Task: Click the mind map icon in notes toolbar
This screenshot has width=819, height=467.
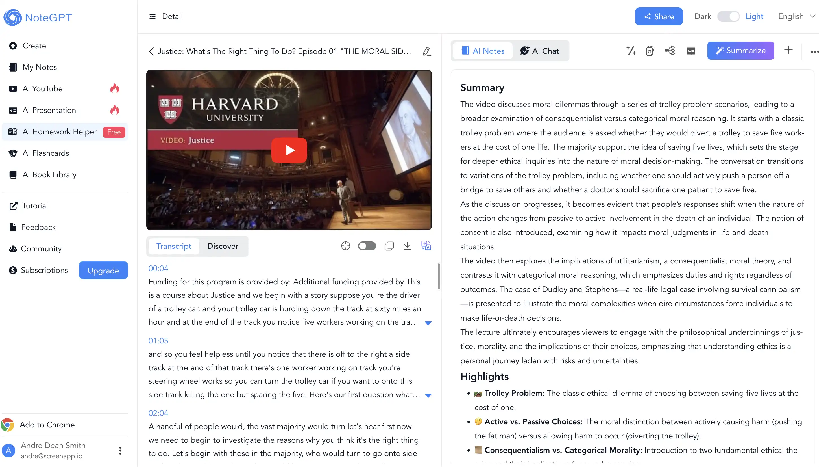Action: pos(670,51)
